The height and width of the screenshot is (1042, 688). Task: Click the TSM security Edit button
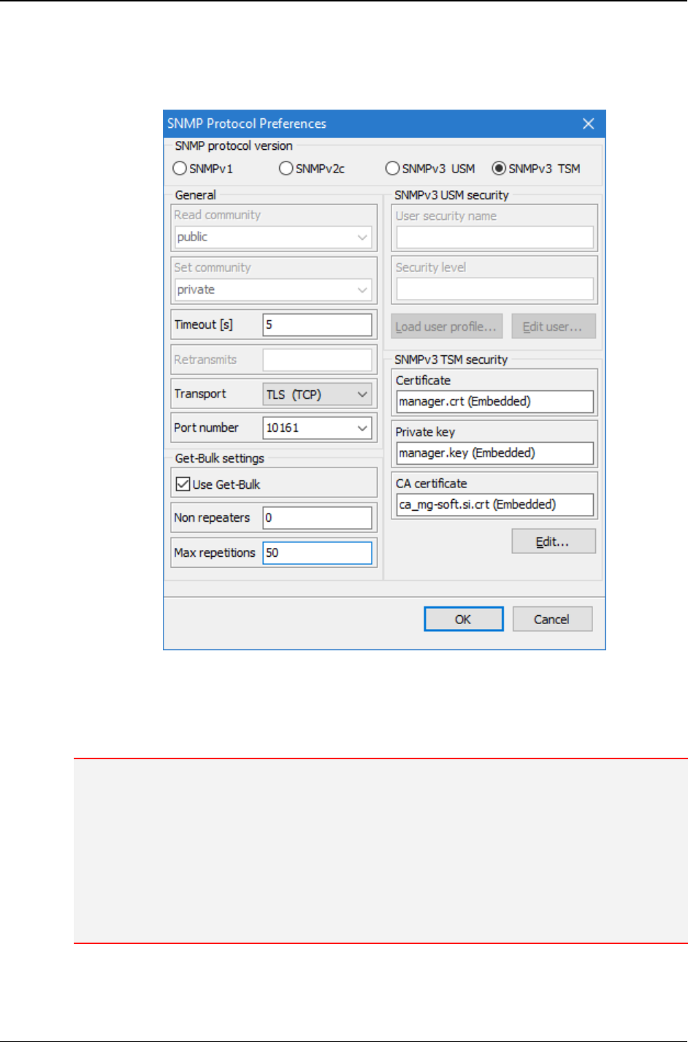point(553,541)
